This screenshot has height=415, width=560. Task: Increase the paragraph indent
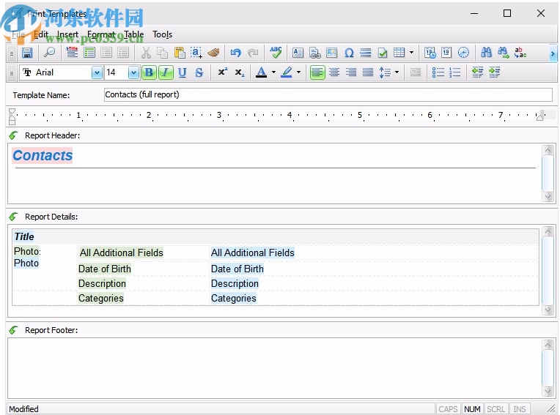(495, 72)
